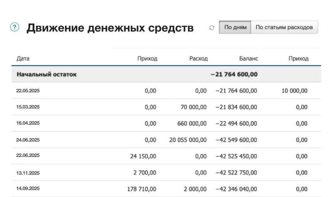Click the rightmost Приход column header
The image size is (332, 197).
tap(298, 58)
